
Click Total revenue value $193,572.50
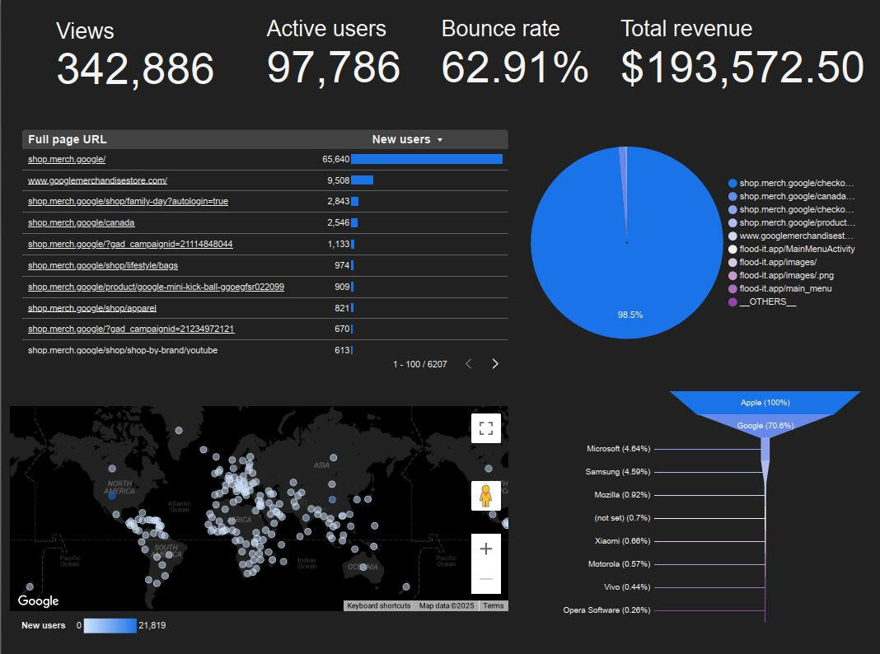pos(742,68)
